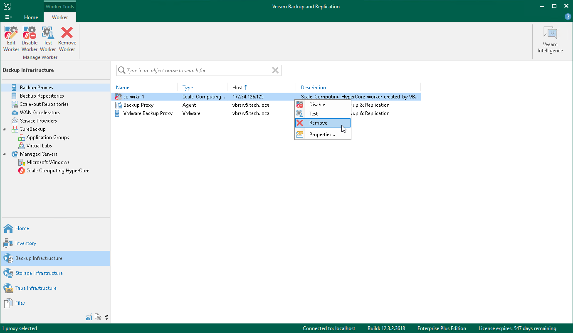This screenshot has width=573, height=333.
Task: Click the Test Worker ribbon icon
Action: [x=48, y=39]
